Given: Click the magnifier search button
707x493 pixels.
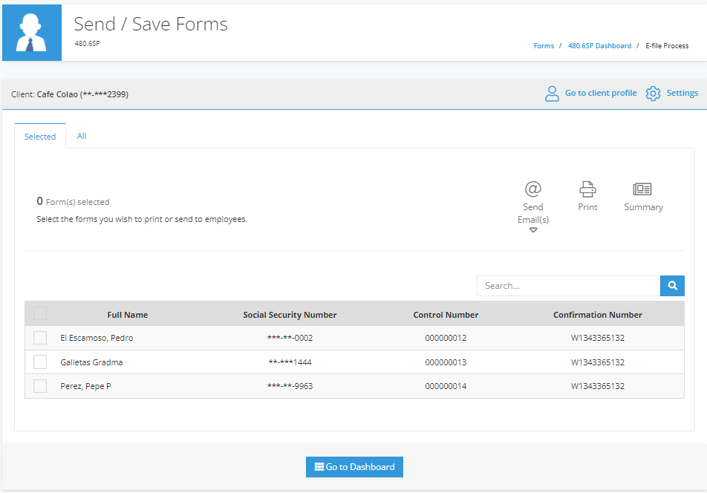Looking at the screenshot, I should 672,286.
